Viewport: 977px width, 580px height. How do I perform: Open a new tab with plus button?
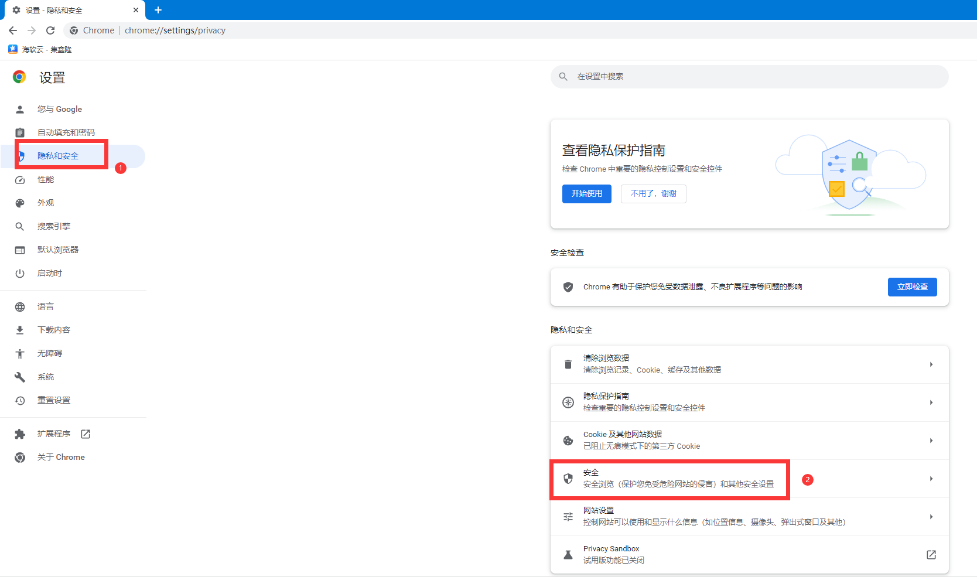(x=158, y=10)
